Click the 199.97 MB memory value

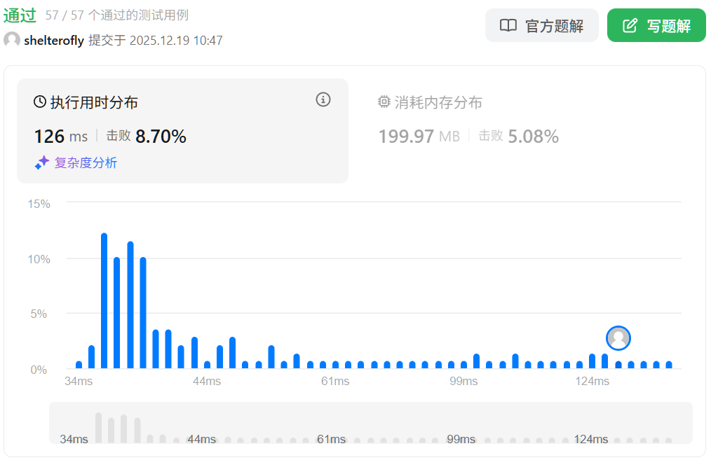419,137
